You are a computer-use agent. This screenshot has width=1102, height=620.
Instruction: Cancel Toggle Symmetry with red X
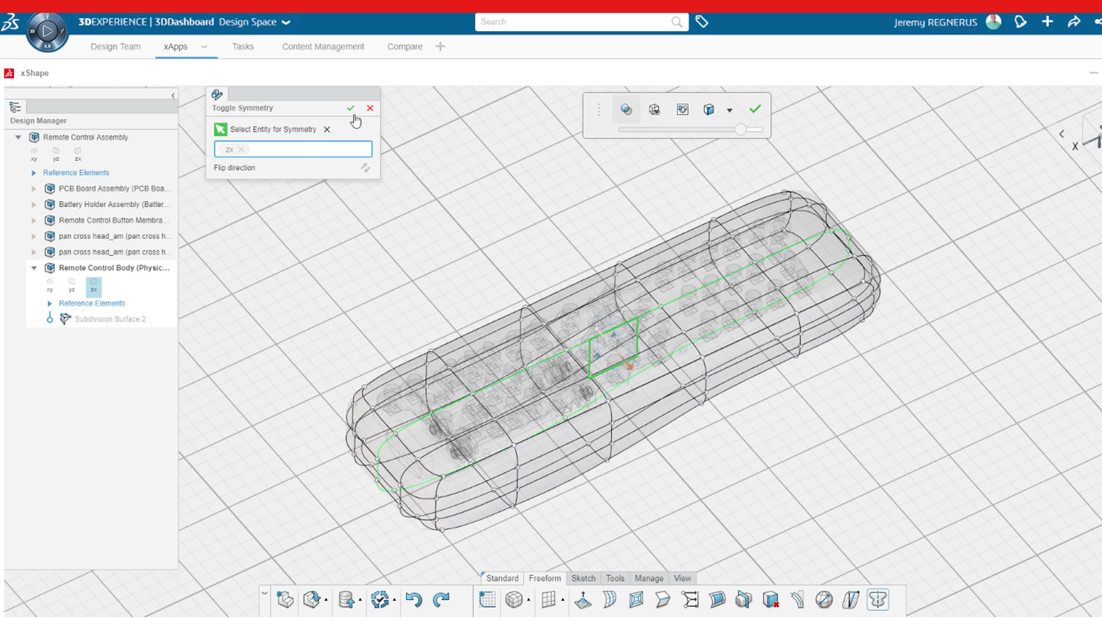tap(370, 108)
